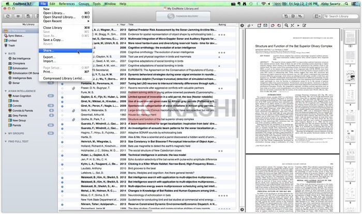This screenshot has width=362, height=214.
Task: Sort by the Title column header
Action: point(172,24)
